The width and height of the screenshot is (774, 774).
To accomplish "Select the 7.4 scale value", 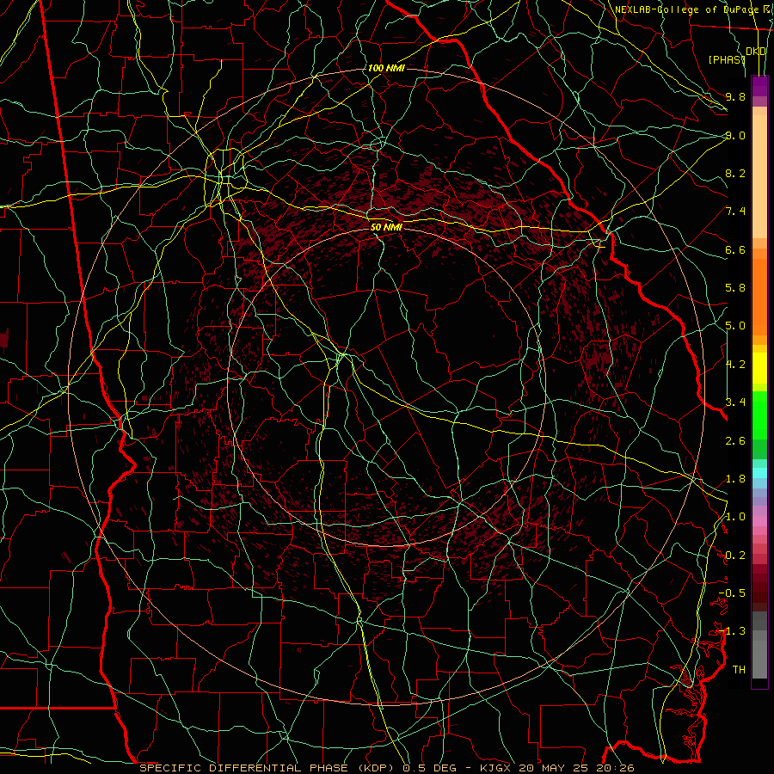I will (735, 212).
